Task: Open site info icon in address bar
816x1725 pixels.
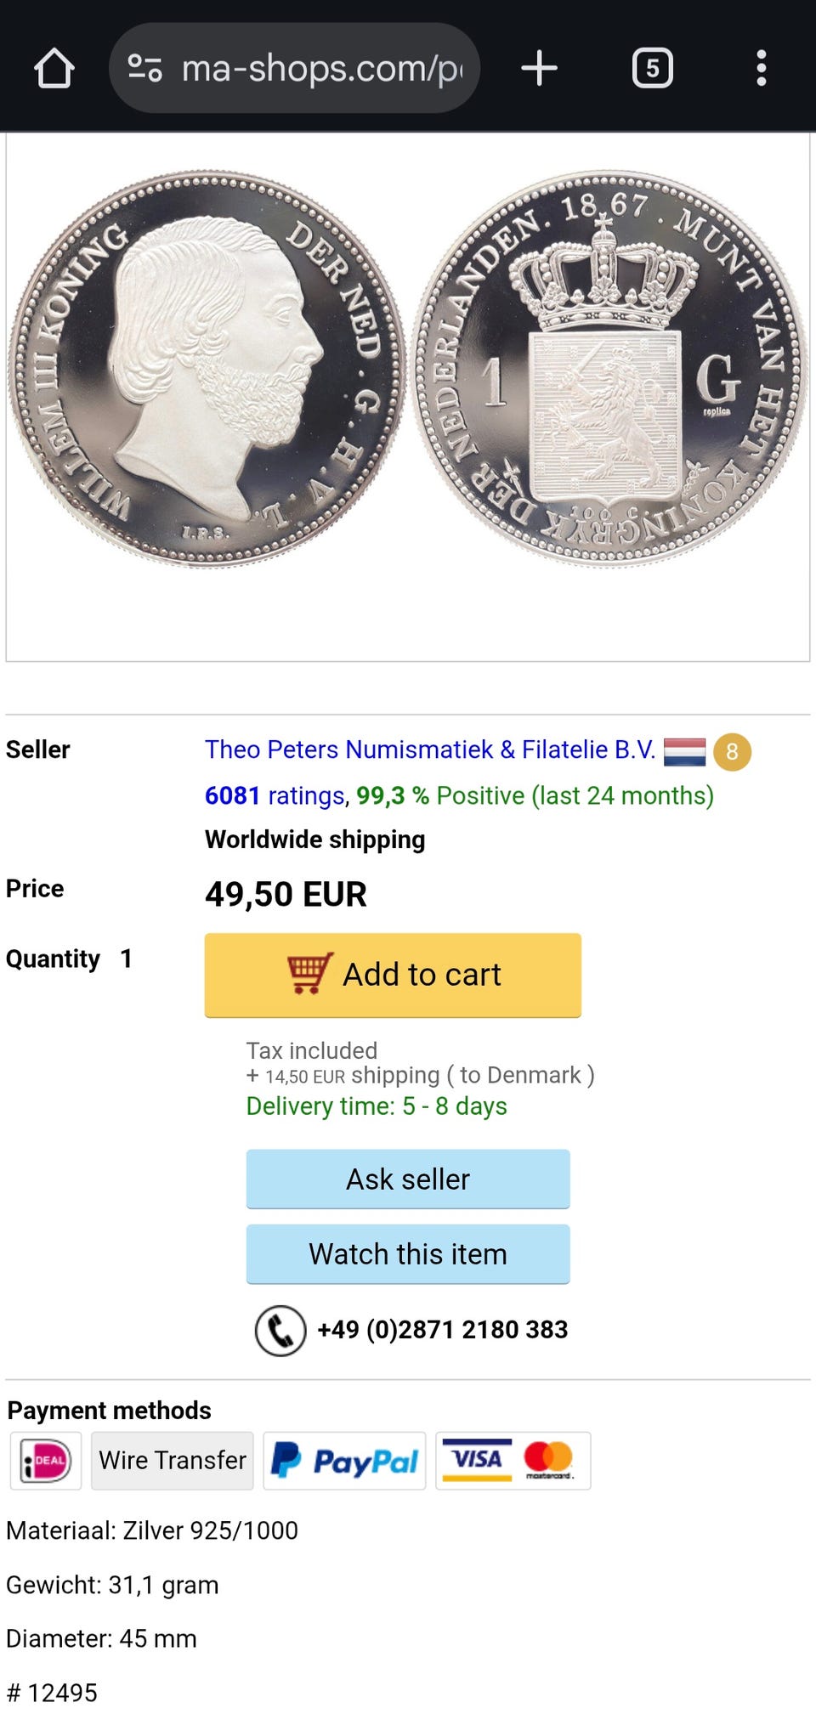Action: click(x=144, y=68)
